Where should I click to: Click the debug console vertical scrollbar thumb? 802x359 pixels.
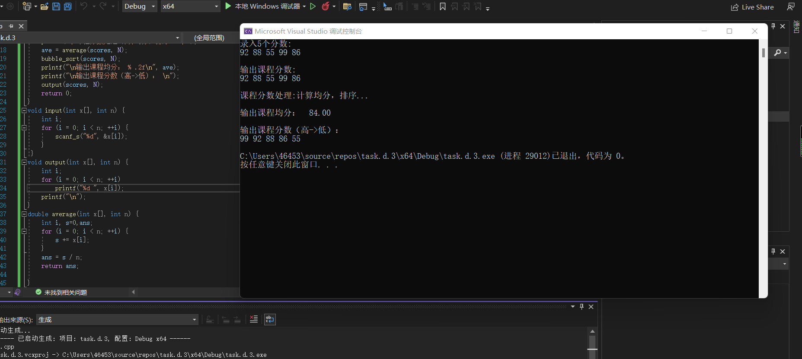coord(764,53)
